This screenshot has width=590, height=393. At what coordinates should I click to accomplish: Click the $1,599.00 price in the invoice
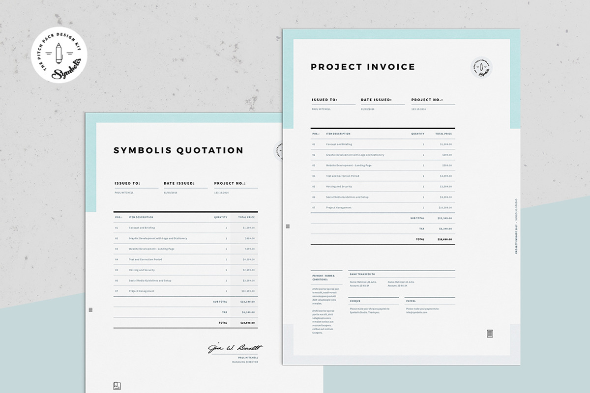pos(446,144)
